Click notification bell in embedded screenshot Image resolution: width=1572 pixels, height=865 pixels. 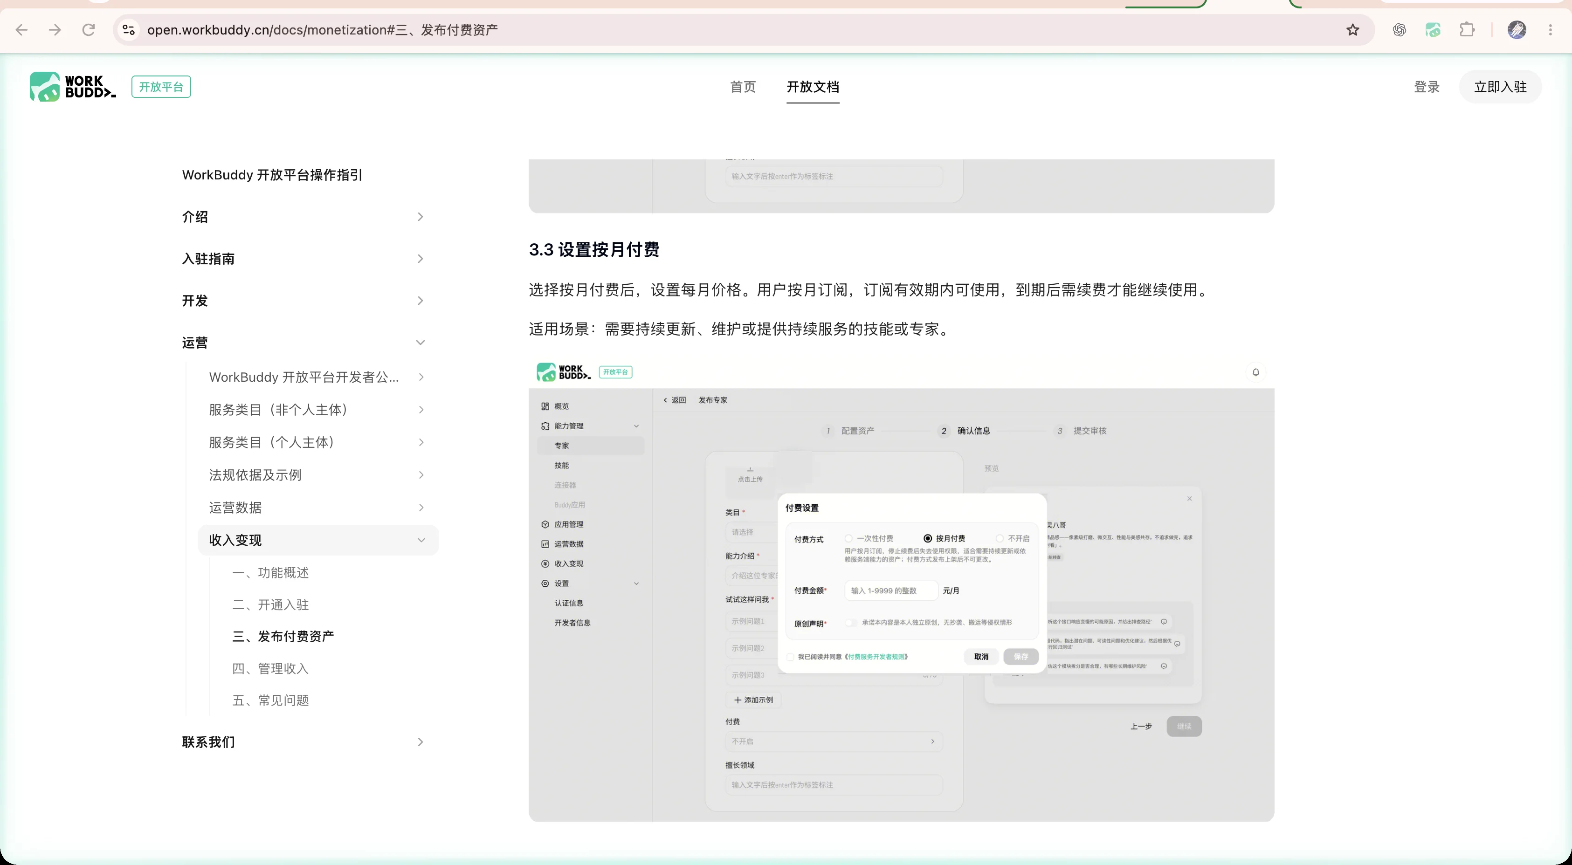tap(1255, 372)
